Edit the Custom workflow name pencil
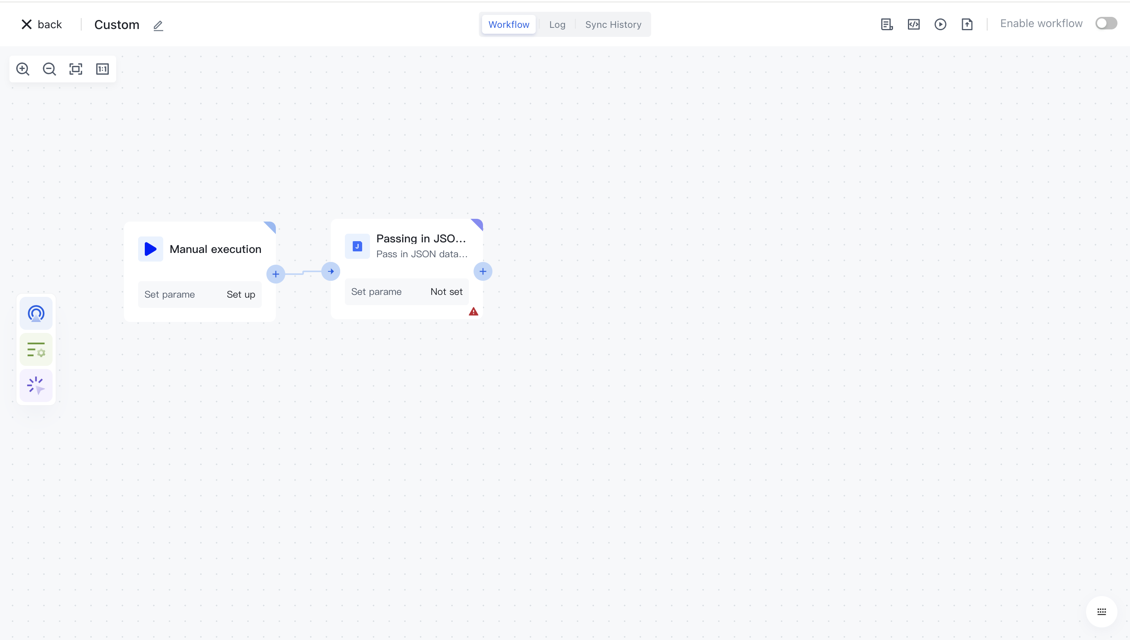The image size is (1130, 640). point(158,25)
